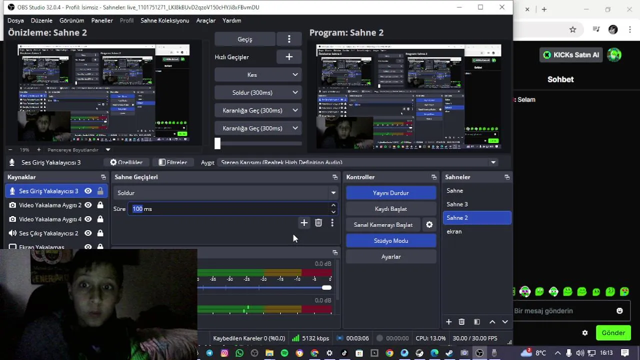The height and width of the screenshot is (360, 640).
Task: Open a new Chrome tab
Action: (544, 9)
